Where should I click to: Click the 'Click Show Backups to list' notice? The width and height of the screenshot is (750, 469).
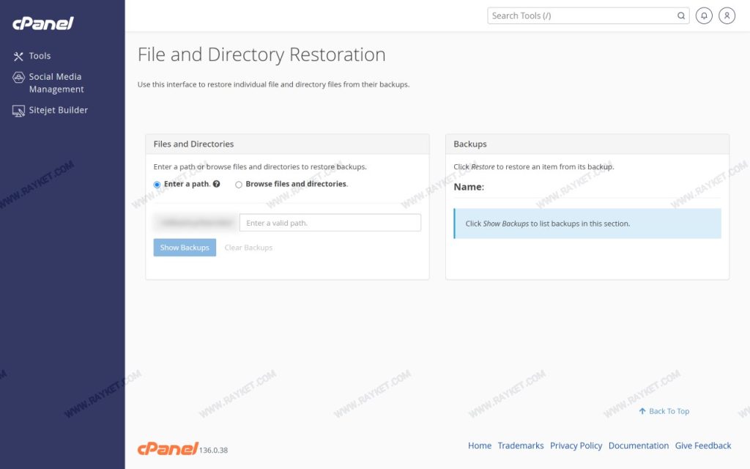tap(587, 224)
